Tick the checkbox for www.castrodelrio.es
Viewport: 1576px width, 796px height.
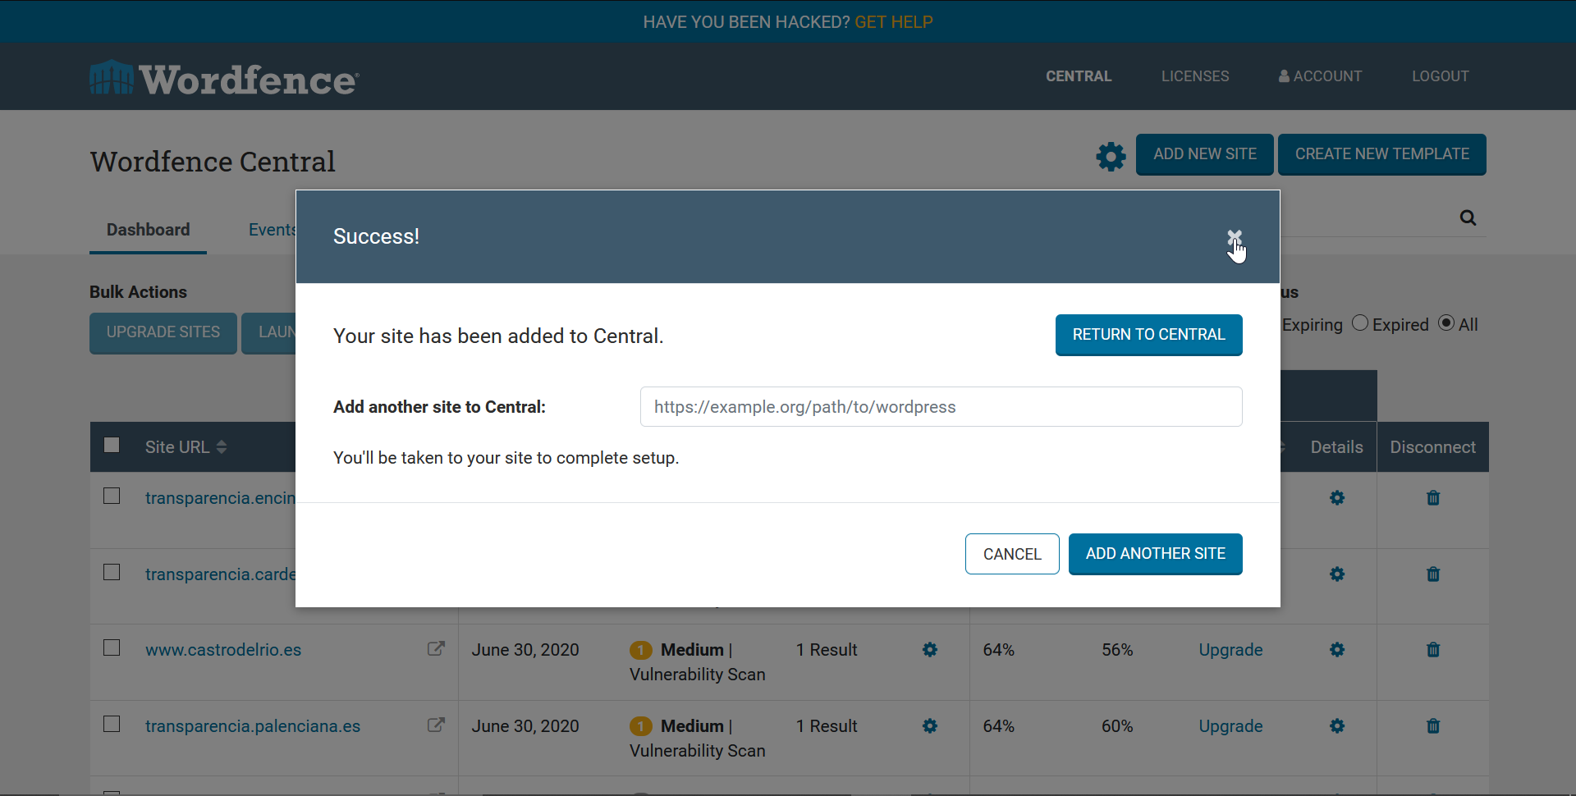[112, 648]
